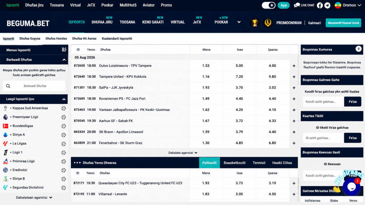The height and width of the screenshot is (205, 365).
Task: Expand more header menu items chevron
Action: click(239, 22)
